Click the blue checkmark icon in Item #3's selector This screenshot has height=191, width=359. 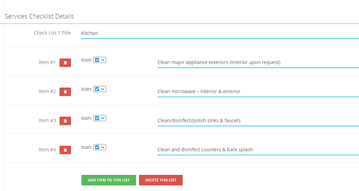97,118
